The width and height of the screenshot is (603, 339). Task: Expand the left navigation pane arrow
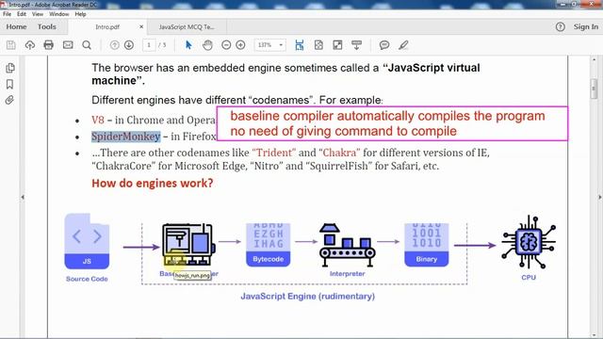tap(23, 197)
